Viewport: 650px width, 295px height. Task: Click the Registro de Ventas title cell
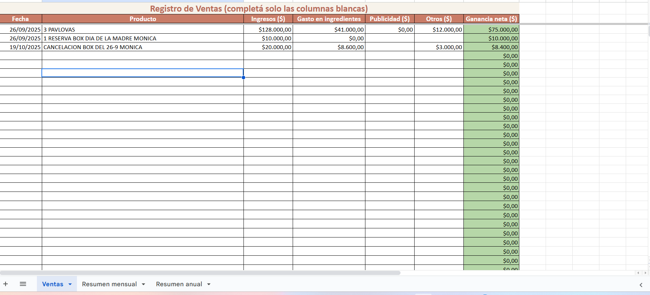259,8
